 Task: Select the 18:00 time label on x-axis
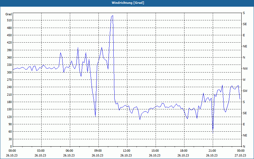tap(183, 151)
